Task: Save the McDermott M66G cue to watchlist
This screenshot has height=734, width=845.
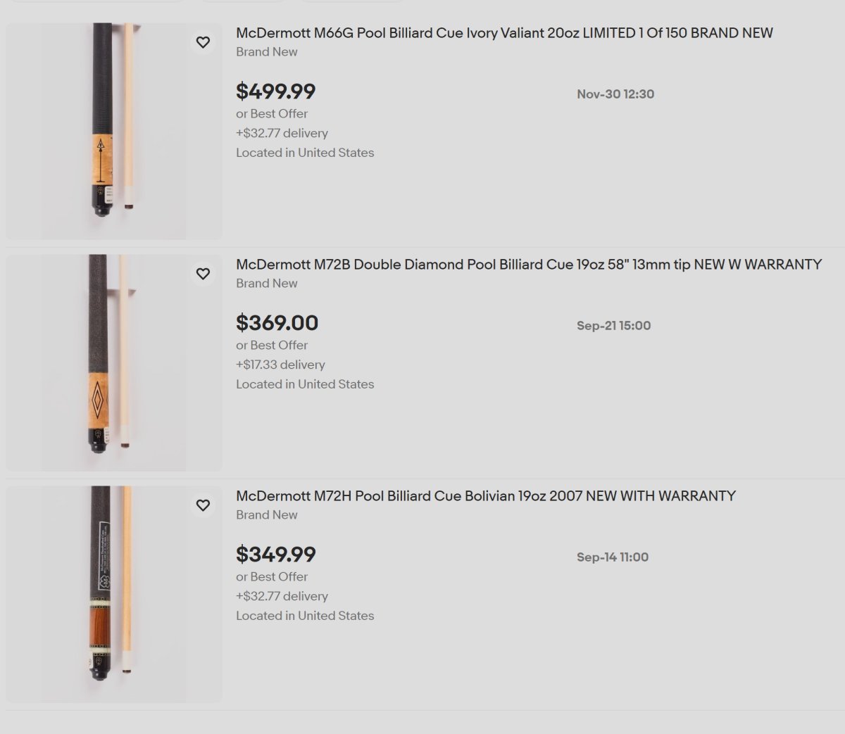Action: 203,42
